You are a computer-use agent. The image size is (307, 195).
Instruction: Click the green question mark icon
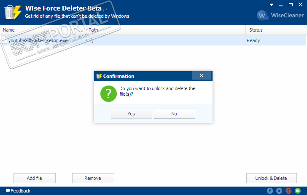[x=108, y=93]
